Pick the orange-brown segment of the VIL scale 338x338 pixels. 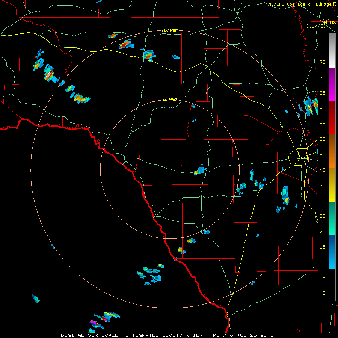coord(332,151)
